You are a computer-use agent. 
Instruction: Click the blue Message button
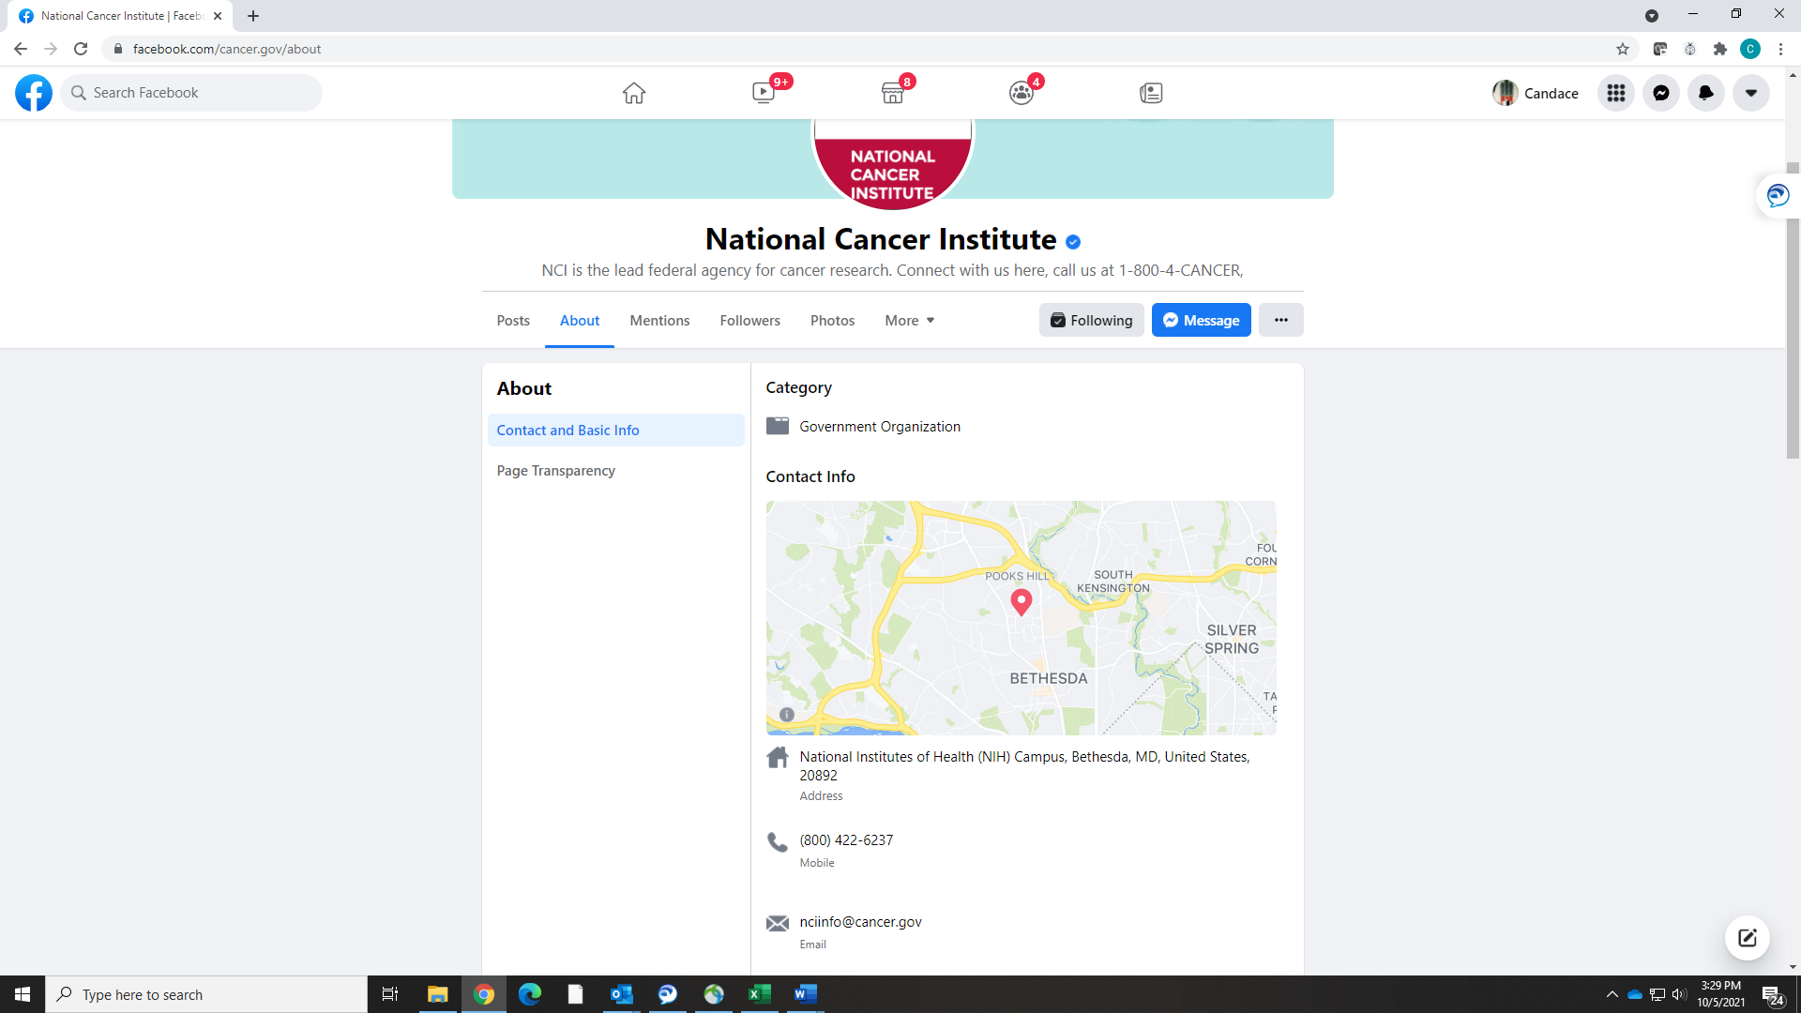1201,320
